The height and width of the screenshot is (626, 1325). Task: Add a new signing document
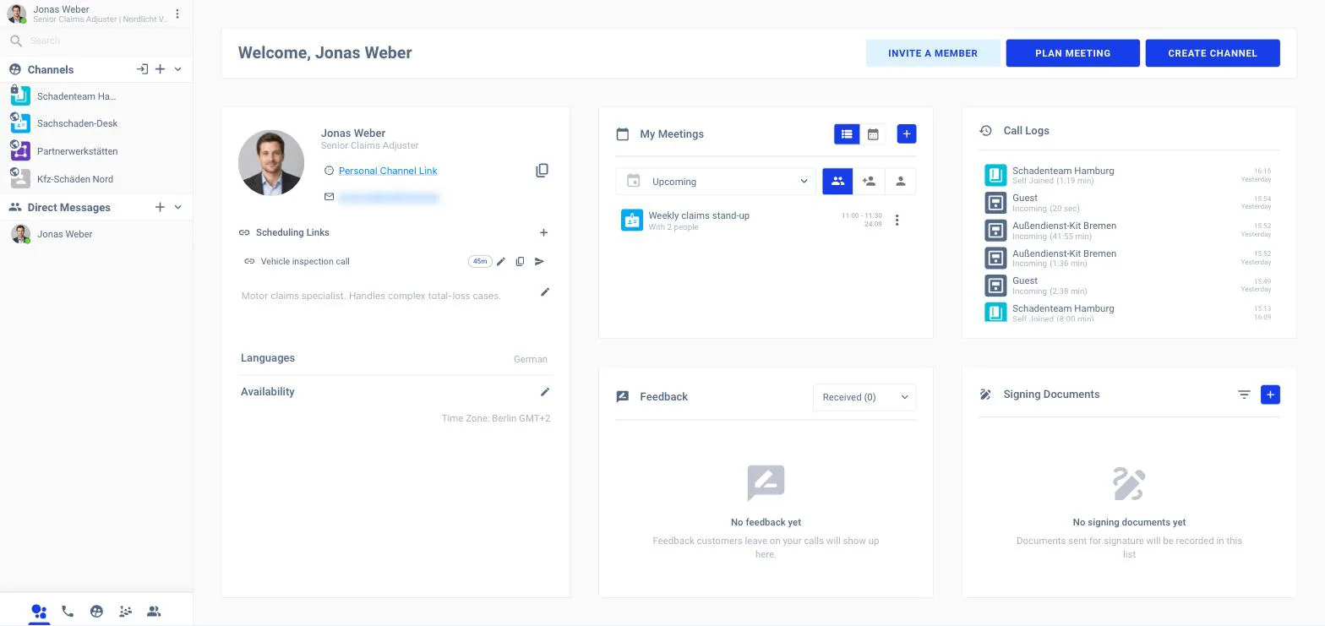point(1270,395)
